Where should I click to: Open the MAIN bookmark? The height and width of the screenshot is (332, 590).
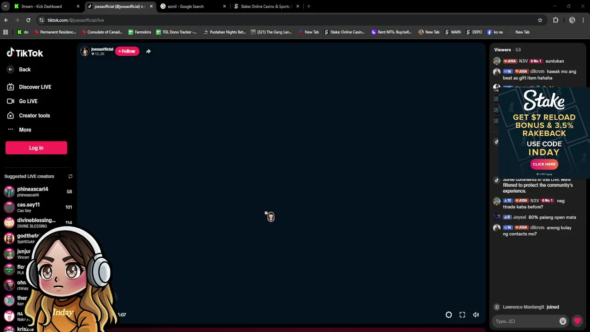pyautogui.click(x=453, y=32)
